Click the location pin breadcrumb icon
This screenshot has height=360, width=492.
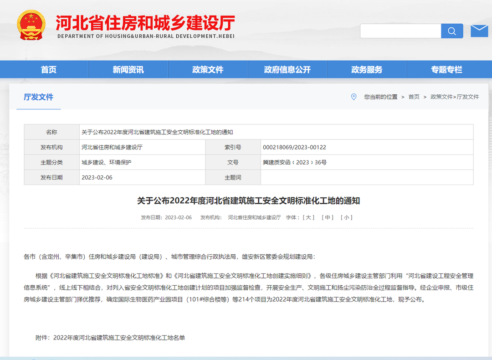[353, 97]
